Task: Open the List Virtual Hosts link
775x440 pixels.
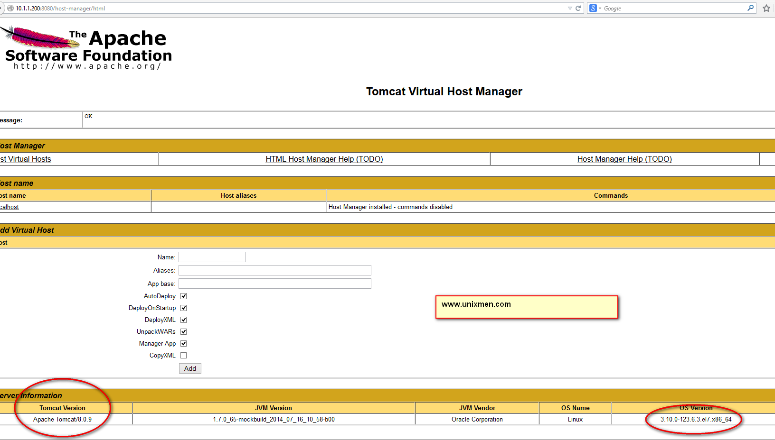Action: pyautogui.click(x=26, y=159)
